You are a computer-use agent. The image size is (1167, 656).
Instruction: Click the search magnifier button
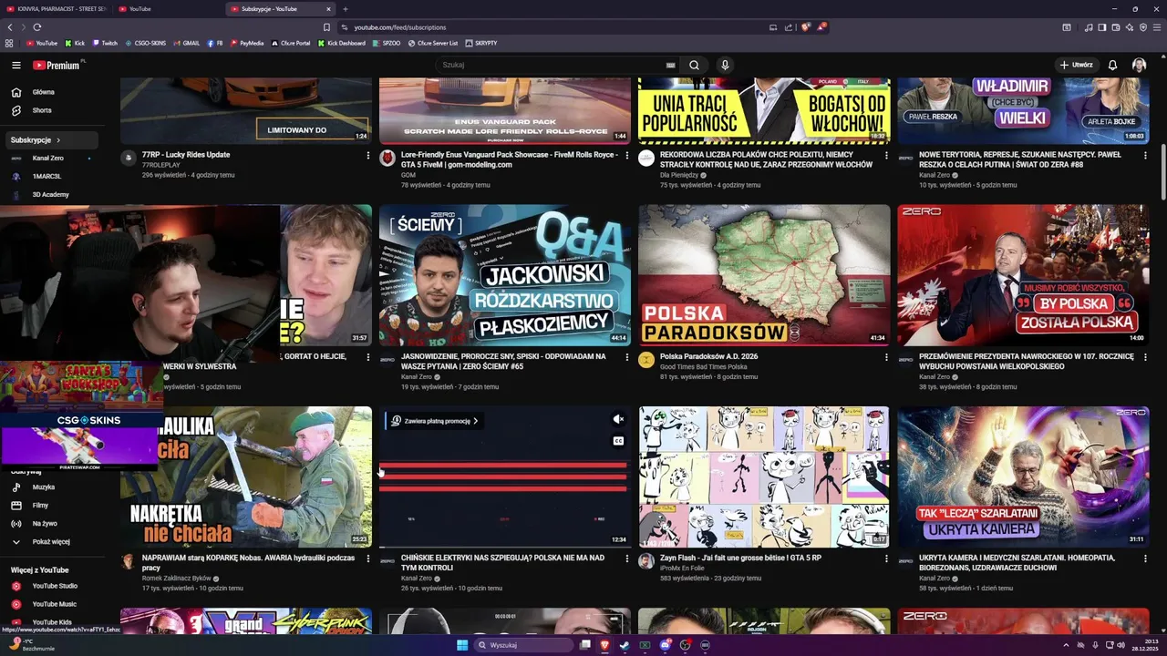694,65
